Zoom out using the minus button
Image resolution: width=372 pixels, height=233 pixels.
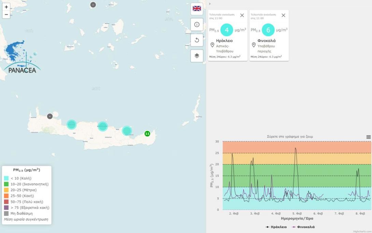[6, 14]
